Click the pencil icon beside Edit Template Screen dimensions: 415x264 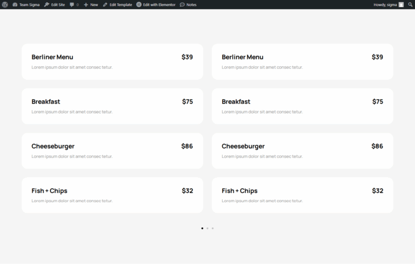105,4
